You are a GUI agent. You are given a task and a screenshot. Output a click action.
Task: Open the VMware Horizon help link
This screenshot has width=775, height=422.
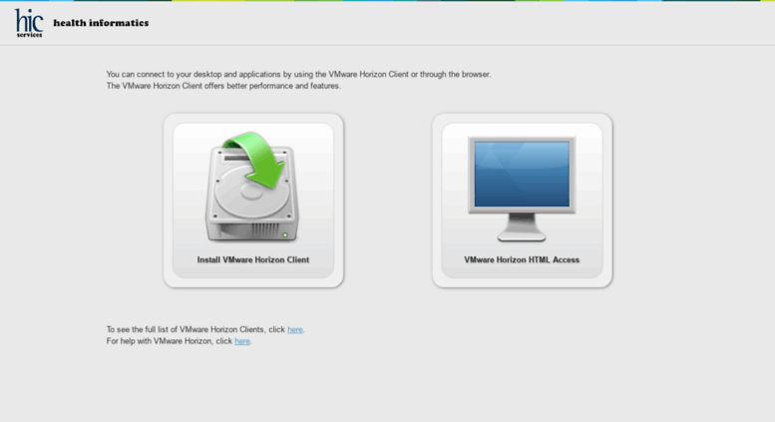coord(242,341)
